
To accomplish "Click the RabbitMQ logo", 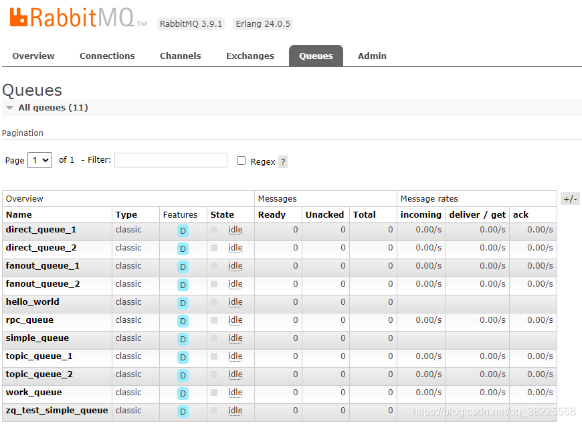I will 78,17.
